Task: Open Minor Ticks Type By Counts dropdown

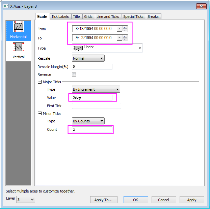Action: (88, 121)
